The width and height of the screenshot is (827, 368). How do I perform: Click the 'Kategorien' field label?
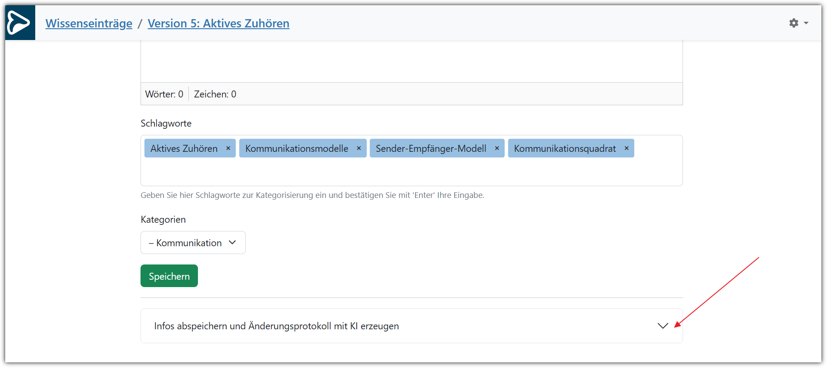pyautogui.click(x=163, y=220)
